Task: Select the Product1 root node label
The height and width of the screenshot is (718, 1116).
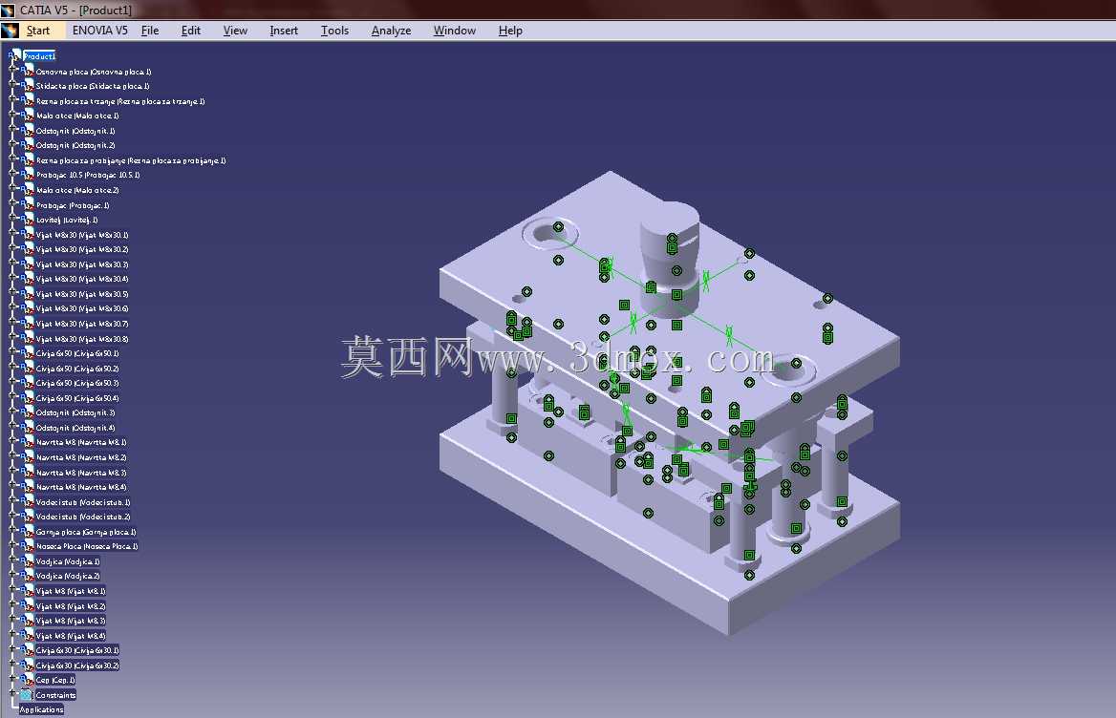Action: (39, 56)
